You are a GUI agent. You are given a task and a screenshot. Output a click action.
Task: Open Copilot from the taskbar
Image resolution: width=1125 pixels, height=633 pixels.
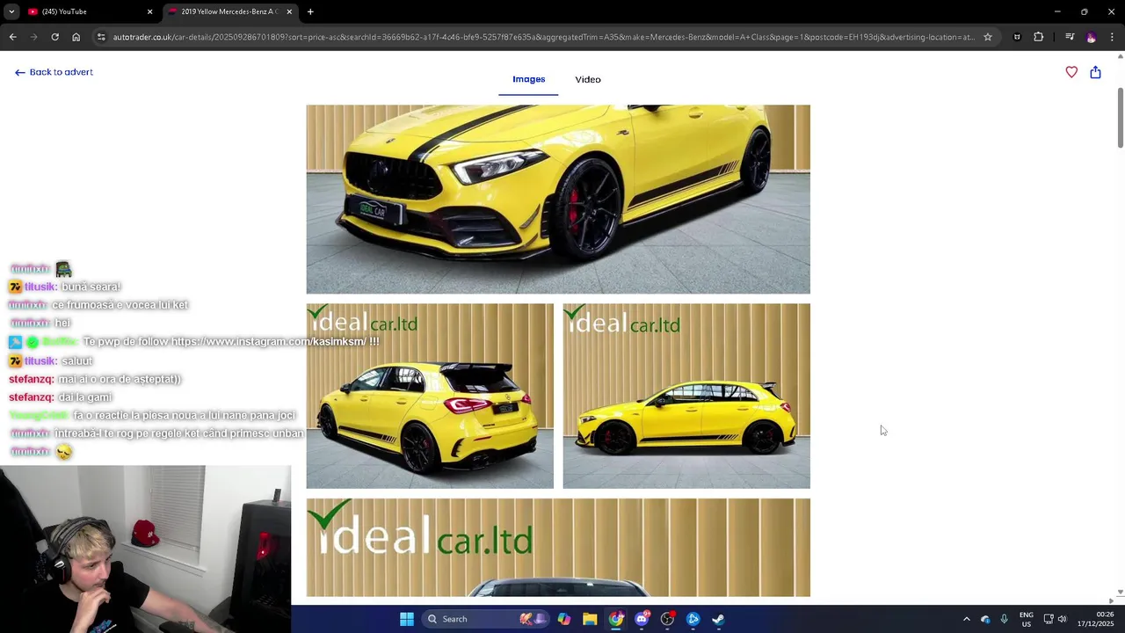click(x=563, y=619)
